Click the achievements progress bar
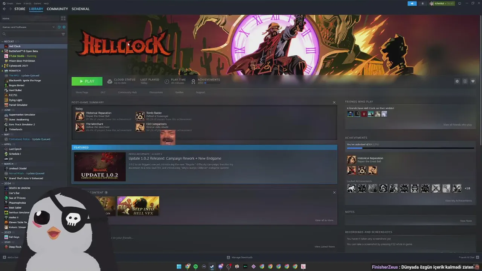Viewport: 482px width, 271px height. 410,148
